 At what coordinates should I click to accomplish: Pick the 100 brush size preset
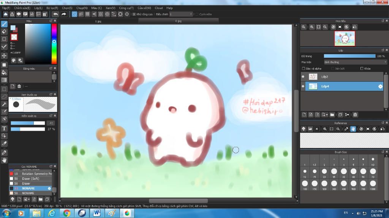[x=305, y=185]
